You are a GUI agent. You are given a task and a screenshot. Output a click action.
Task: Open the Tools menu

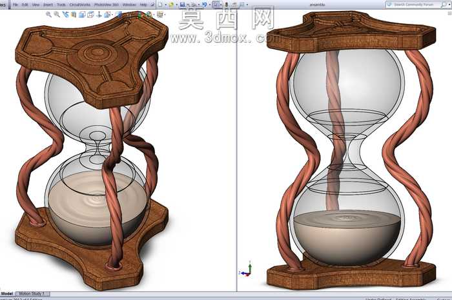[x=61, y=5]
